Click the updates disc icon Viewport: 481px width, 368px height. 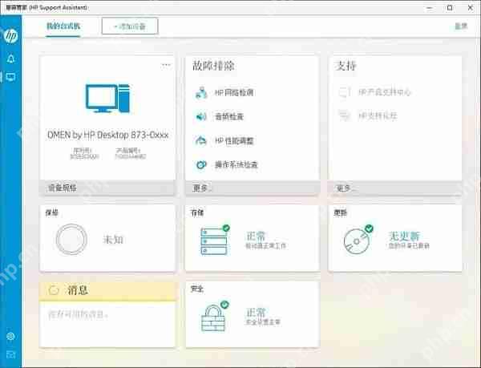(x=358, y=240)
